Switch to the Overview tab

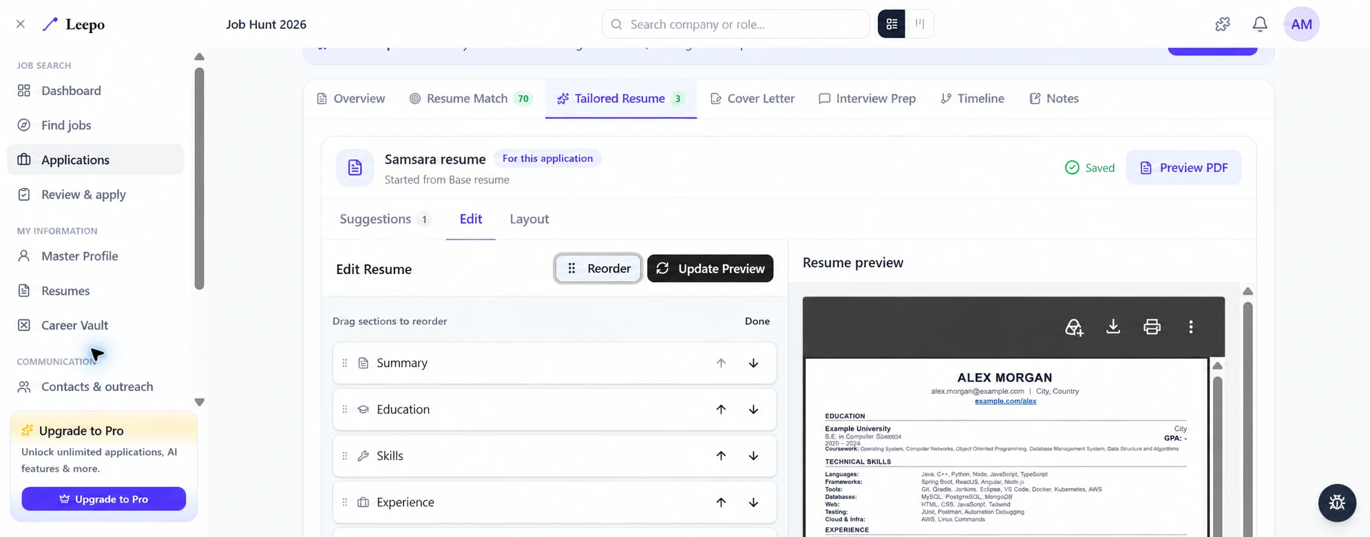point(351,98)
